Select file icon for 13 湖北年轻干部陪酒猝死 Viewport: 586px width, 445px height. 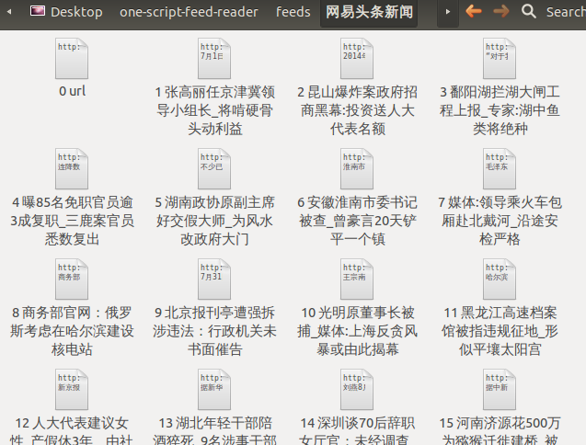point(214,389)
